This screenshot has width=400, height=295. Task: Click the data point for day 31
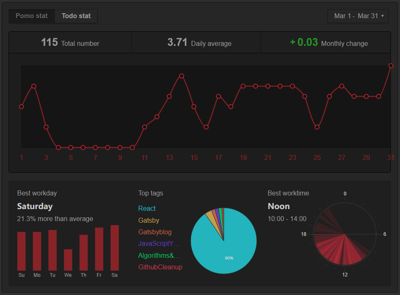click(x=391, y=66)
